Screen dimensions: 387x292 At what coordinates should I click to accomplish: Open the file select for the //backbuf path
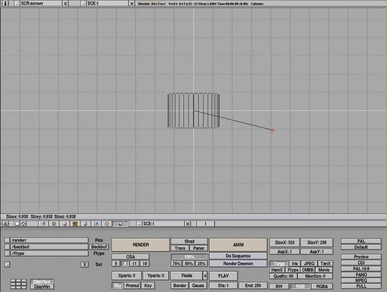7,247
